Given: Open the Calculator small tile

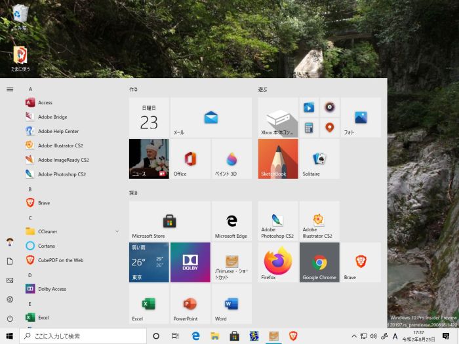Looking at the screenshot, I should 309,127.
